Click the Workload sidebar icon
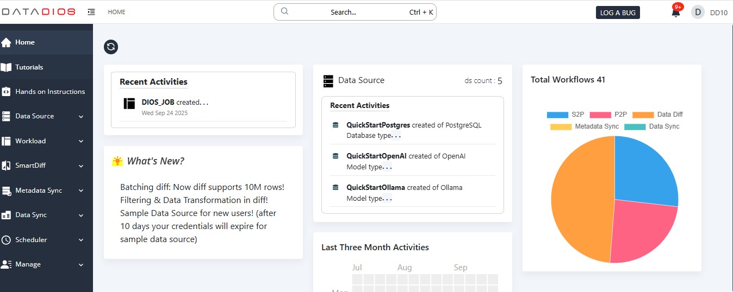Image resolution: width=733 pixels, height=292 pixels. (7, 141)
